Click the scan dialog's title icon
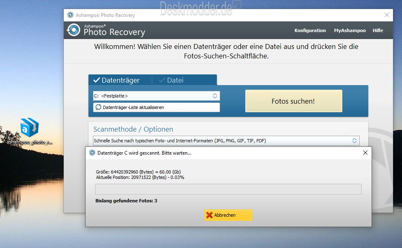Screen dimensions: 402x248 pos(92,153)
